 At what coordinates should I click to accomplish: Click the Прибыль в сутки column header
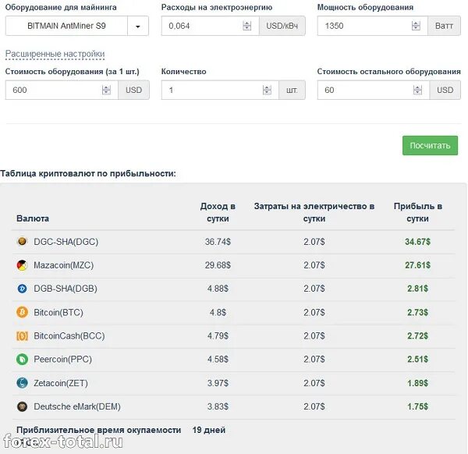click(418, 212)
